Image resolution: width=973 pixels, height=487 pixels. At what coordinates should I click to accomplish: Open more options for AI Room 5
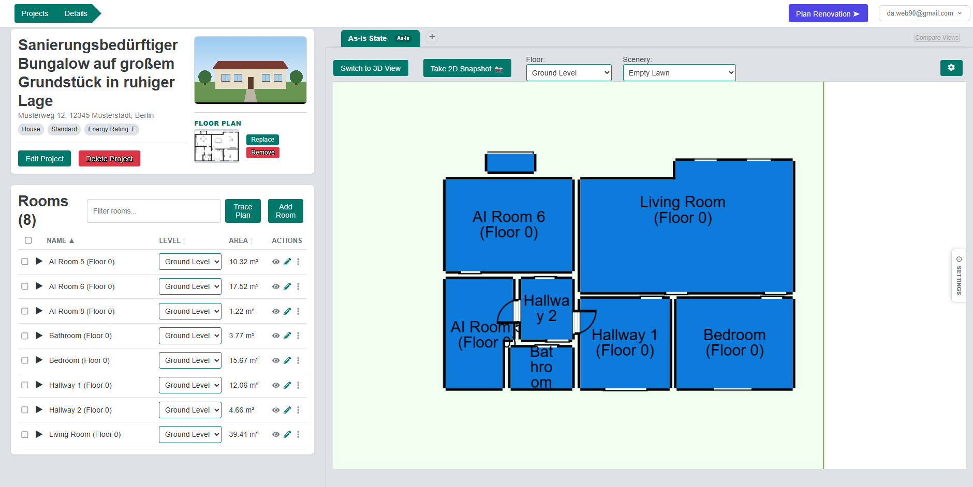coord(298,262)
